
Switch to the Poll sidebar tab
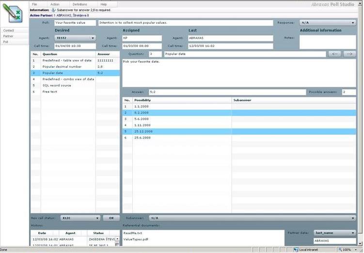pyautogui.click(x=15, y=42)
